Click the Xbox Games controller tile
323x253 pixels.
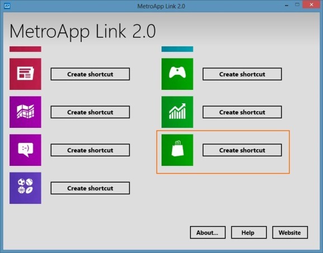pos(177,74)
